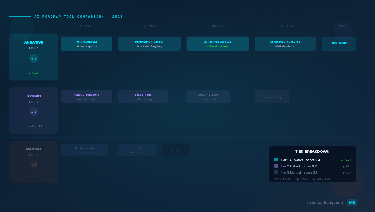Open the Manual Schedule card
This screenshot has height=212, width=375.
tap(87, 97)
